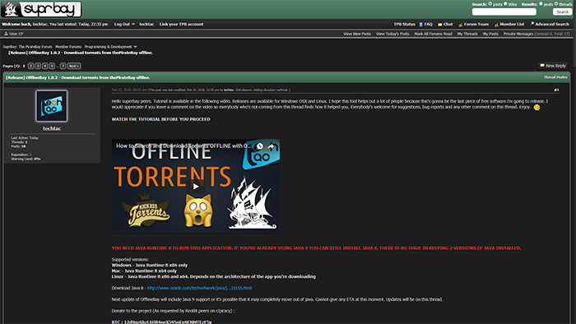Select Search "posts" radio button
The height and width of the screenshot is (324, 576).
490,3
